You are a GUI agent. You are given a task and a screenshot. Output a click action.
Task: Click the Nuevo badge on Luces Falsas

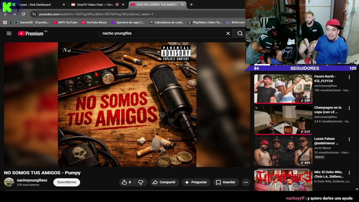coord(319,157)
